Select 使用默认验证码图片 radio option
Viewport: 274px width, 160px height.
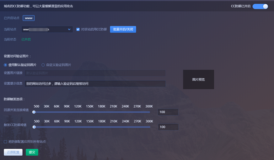point(6,65)
